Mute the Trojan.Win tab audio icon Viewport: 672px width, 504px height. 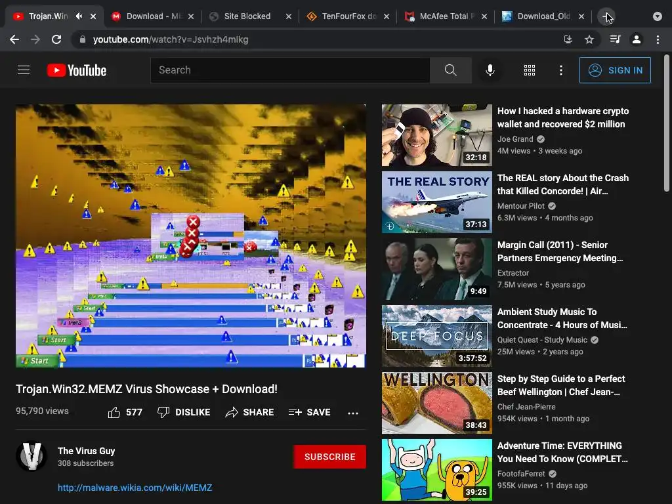(79, 16)
